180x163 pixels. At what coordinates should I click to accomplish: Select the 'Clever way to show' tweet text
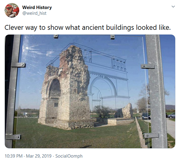(88, 28)
